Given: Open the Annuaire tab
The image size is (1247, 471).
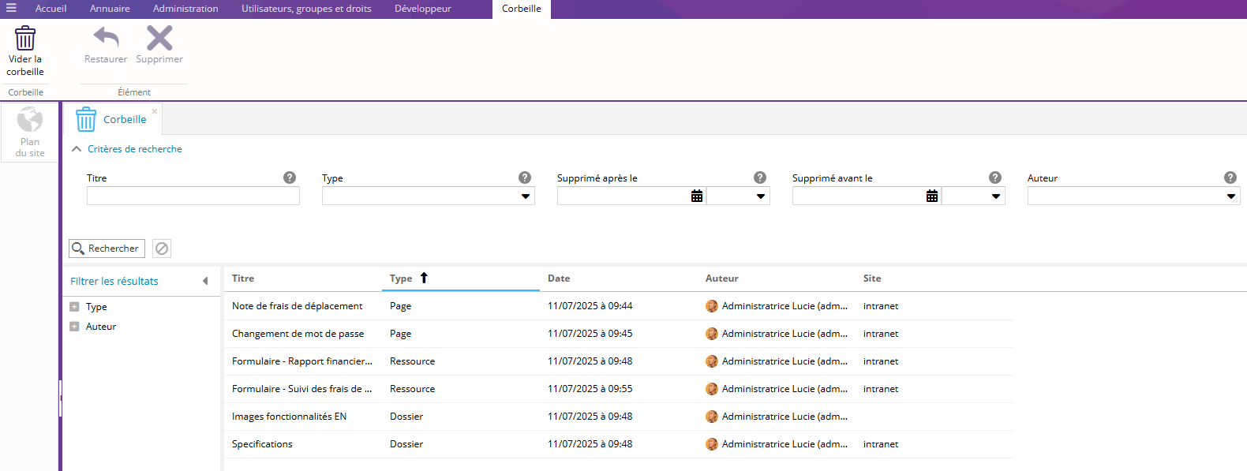Looking at the screenshot, I should pos(110,9).
